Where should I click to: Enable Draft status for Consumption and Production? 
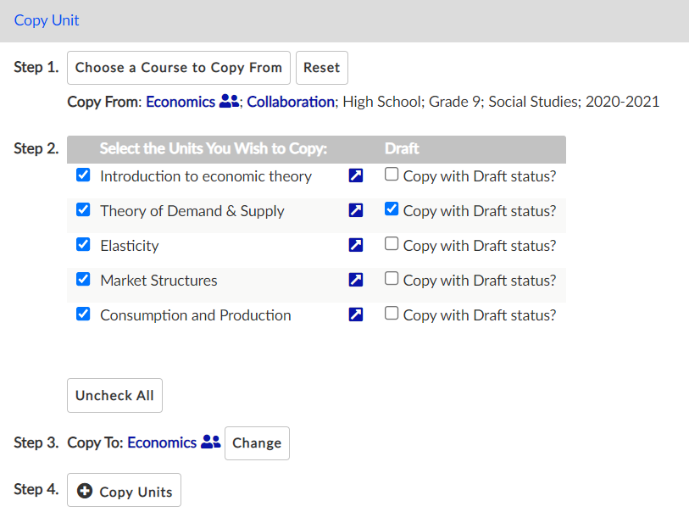pos(392,313)
